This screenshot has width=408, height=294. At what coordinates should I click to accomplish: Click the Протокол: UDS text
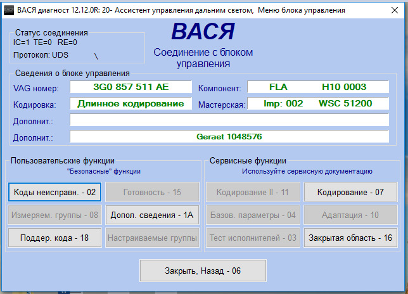click(x=41, y=55)
